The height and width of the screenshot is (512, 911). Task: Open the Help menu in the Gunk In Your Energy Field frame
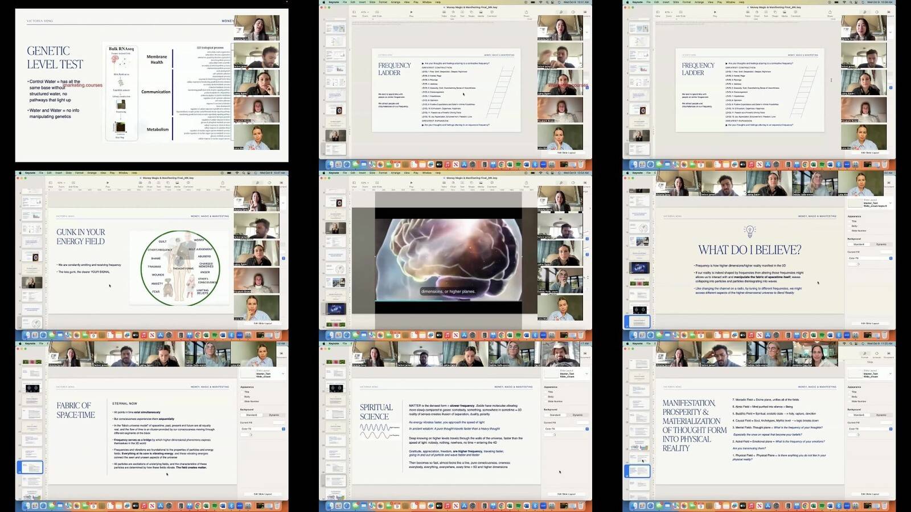pos(134,173)
